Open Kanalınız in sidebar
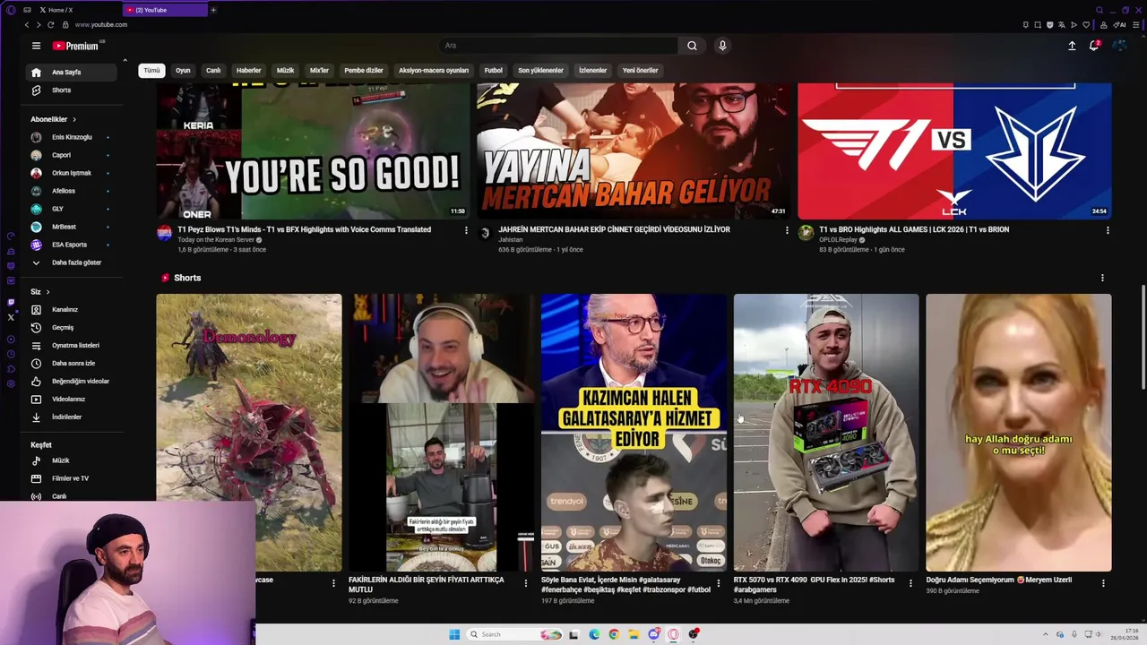Image resolution: width=1147 pixels, height=645 pixels. pos(73,310)
